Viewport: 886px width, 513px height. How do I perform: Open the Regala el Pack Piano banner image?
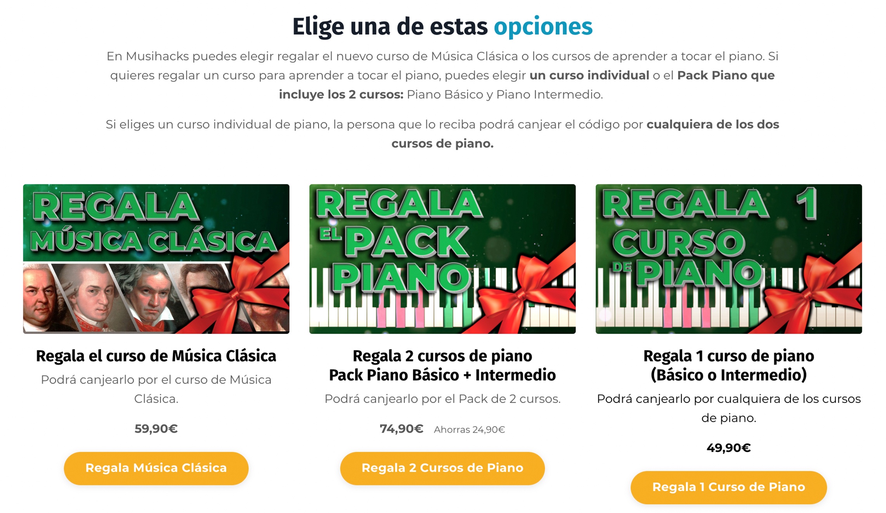pyautogui.click(x=442, y=259)
